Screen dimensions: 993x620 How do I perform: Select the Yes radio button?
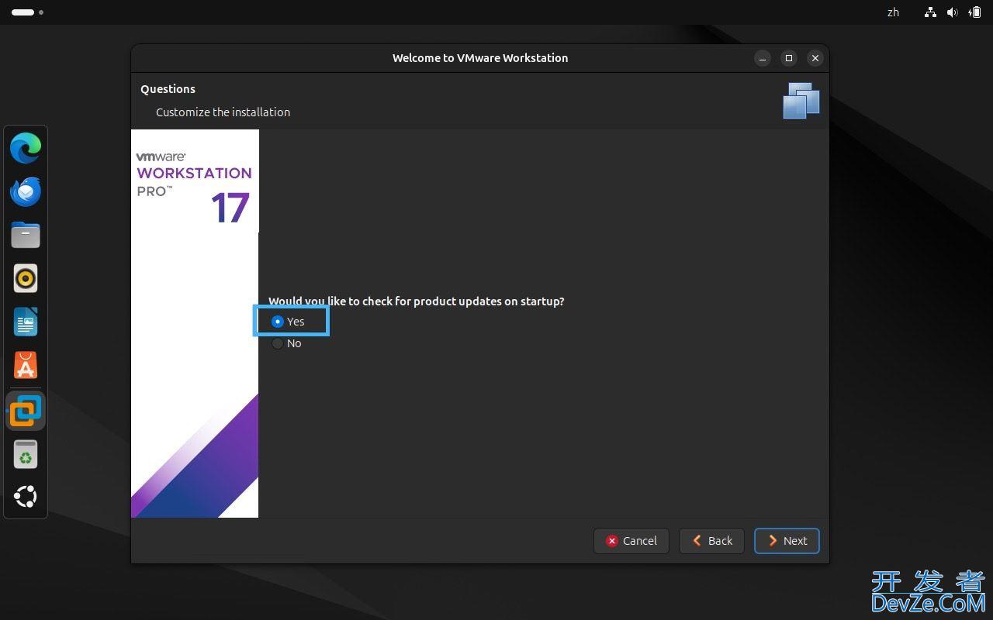[278, 322]
